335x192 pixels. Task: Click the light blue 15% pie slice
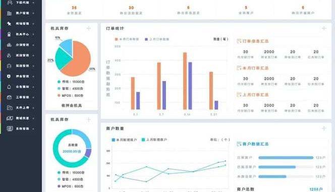pyautogui.click(x=67, y=46)
